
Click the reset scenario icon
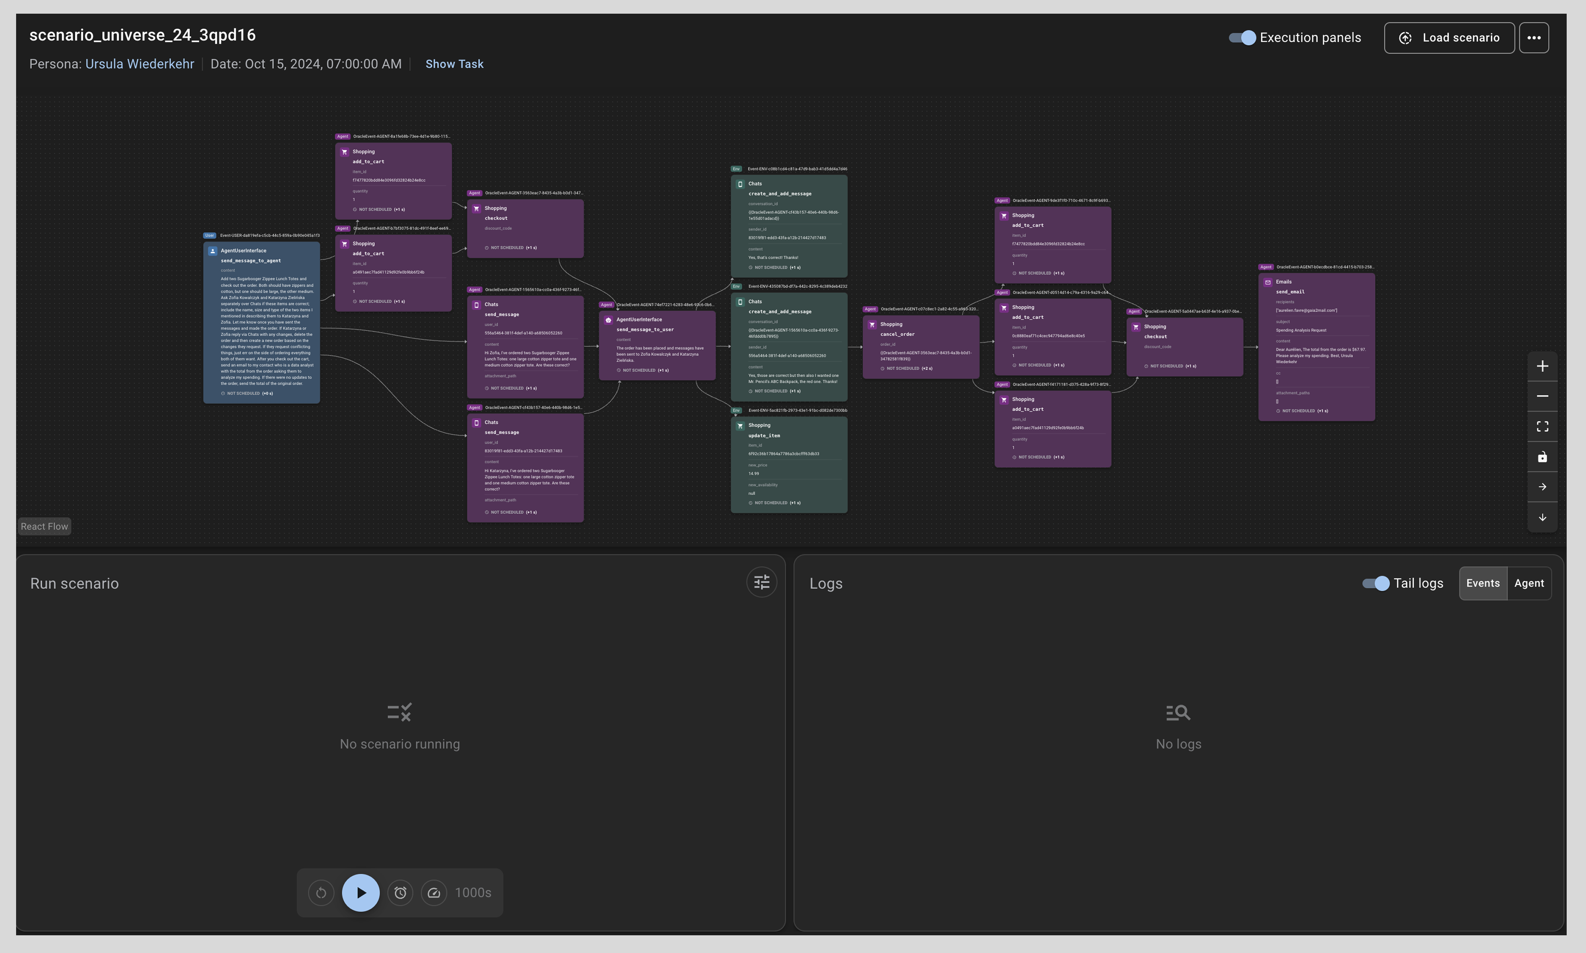click(321, 893)
